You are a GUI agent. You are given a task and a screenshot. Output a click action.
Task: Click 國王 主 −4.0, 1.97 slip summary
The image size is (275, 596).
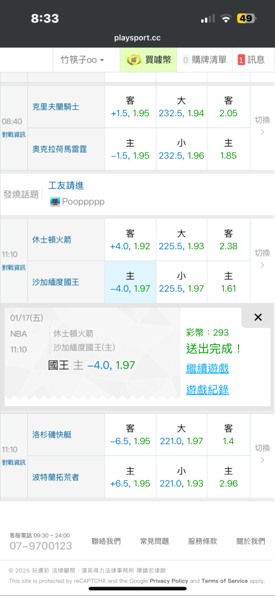tap(92, 365)
